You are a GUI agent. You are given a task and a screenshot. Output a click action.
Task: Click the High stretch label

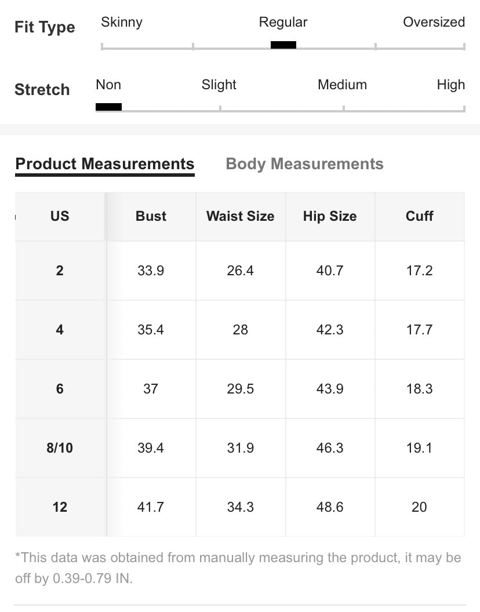(450, 85)
